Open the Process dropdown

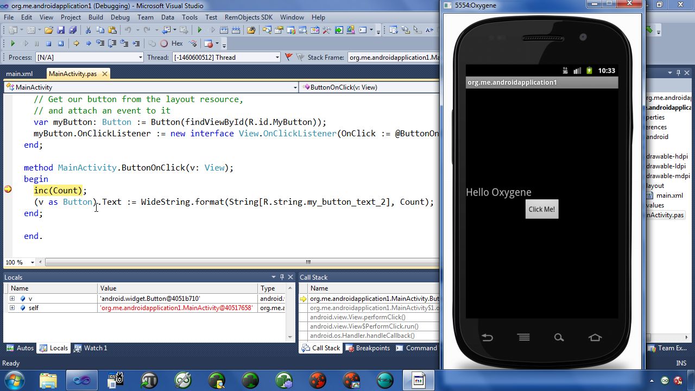click(x=140, y=57)
